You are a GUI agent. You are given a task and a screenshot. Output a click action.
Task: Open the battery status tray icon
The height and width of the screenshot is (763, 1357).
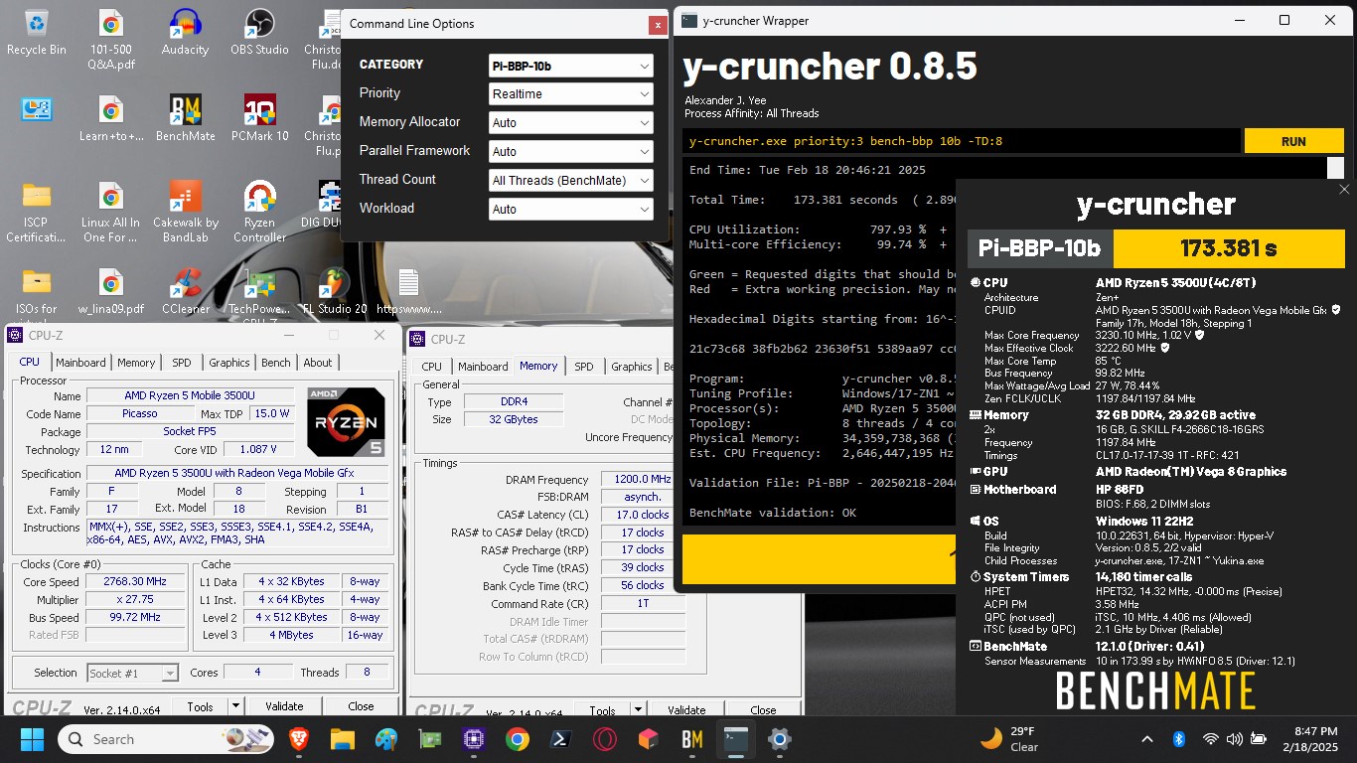click(1259, 739)
